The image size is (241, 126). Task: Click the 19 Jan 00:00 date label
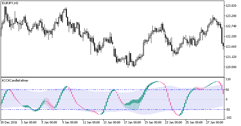pyautogui.click(x=153, y=122)
